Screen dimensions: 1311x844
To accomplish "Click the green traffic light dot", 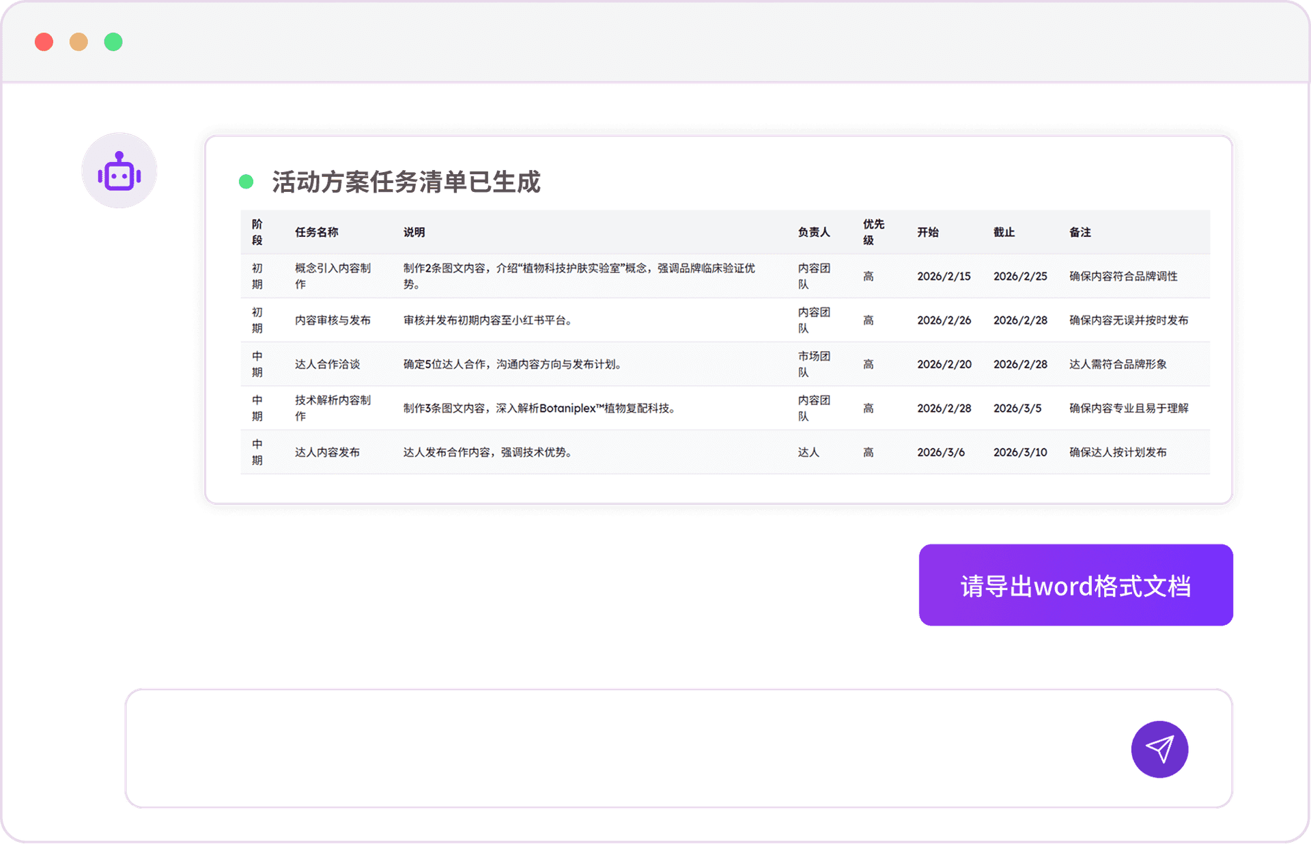I will [113, 42].
